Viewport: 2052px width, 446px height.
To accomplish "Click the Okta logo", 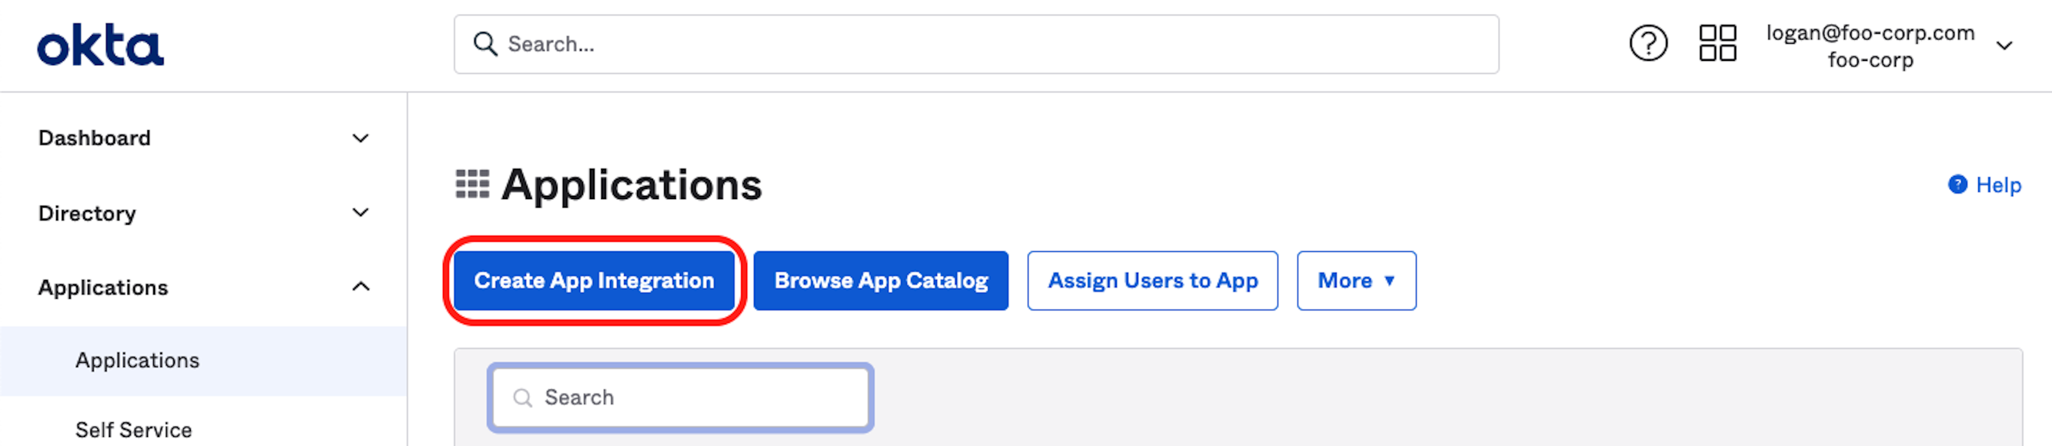I will coord(100,44).
